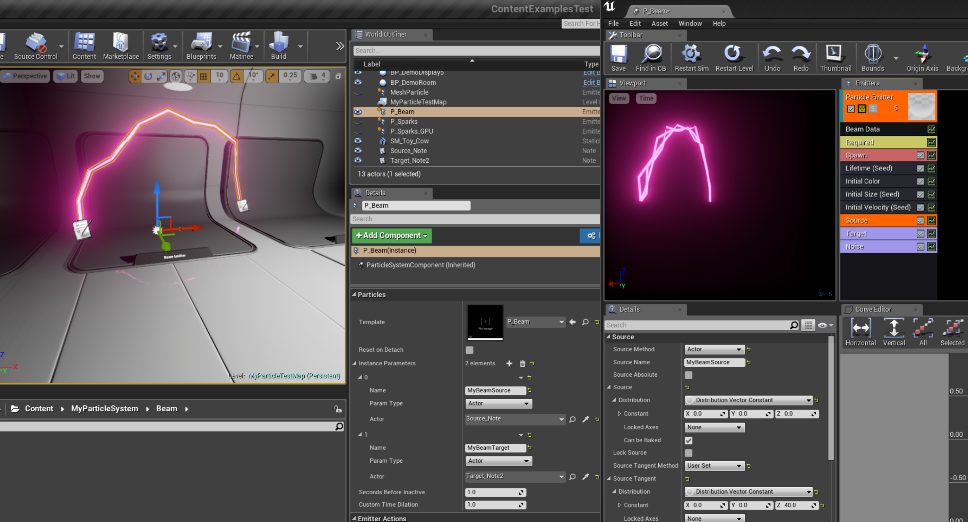968x522 pixels.
Task: Open the Window menu in Cascade
Action: (x=690, y=23)
